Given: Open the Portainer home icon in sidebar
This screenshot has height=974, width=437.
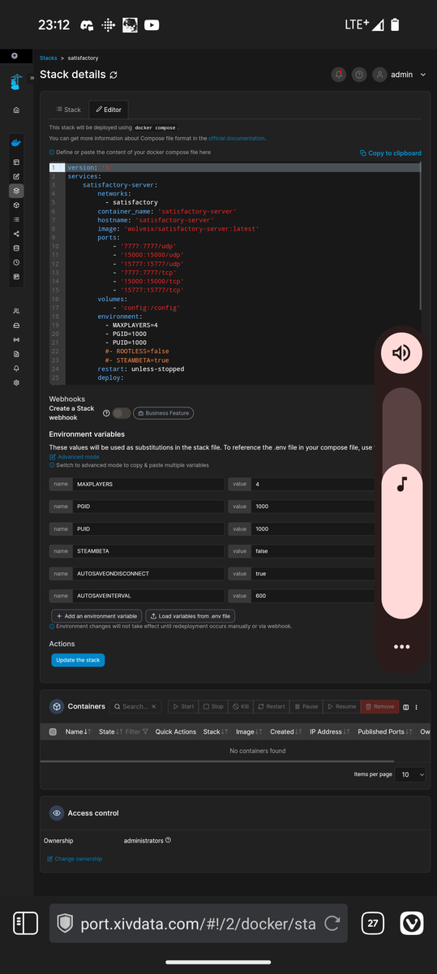Looking at the screenshot, I should [x=16, y=110].
